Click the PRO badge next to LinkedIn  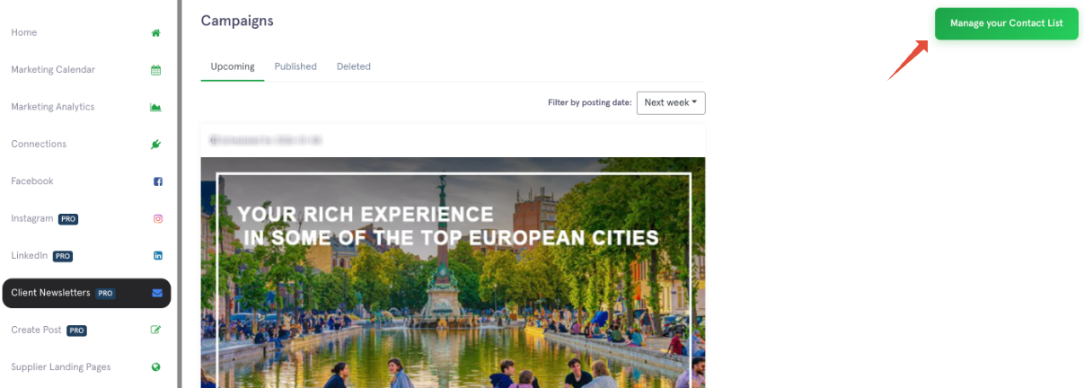[x=63, y=256]
